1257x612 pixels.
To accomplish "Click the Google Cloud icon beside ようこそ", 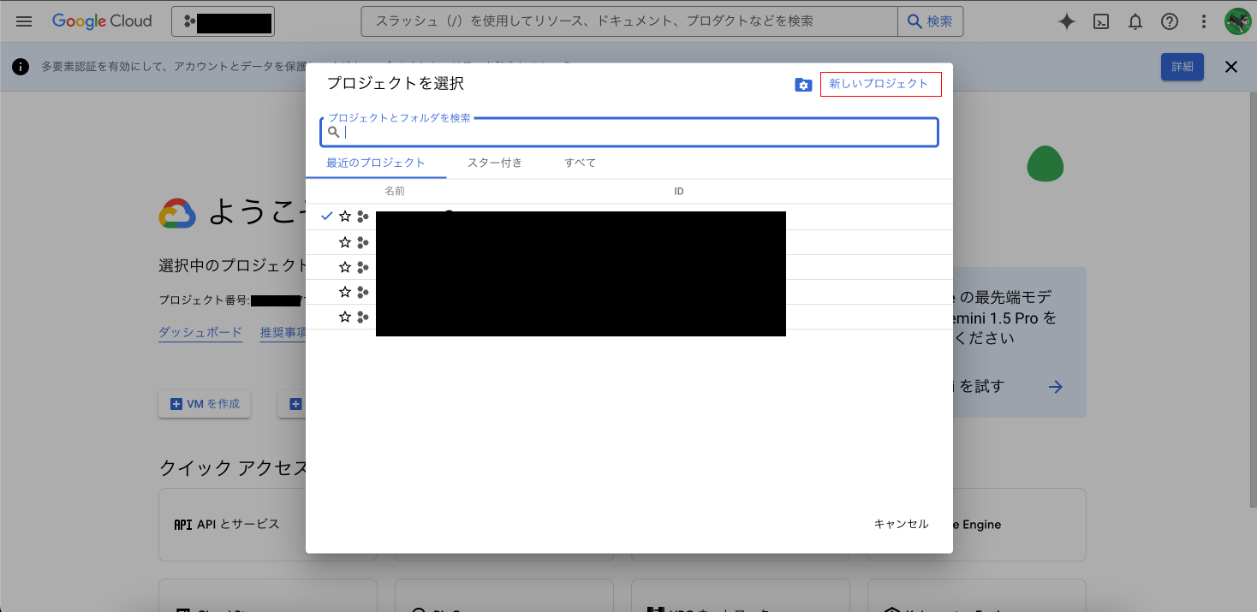I will (x=178, y=213).
